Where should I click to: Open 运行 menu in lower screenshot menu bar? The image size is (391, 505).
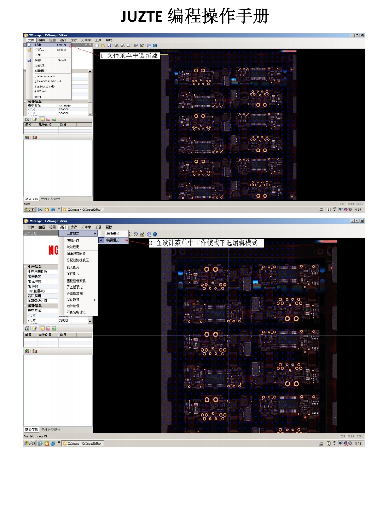(73, 227)
